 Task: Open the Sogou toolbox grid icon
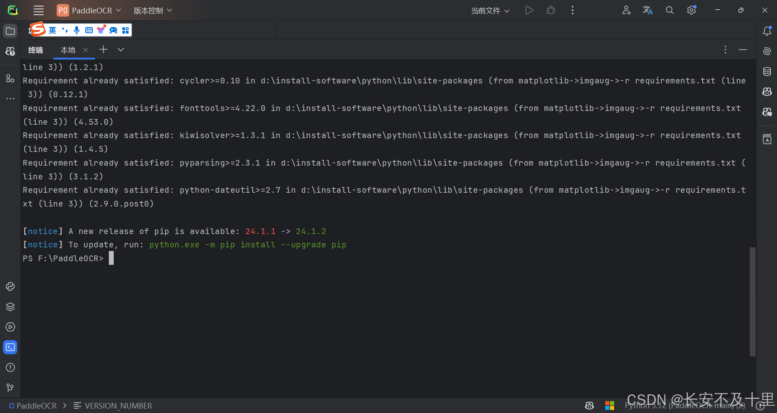pos(125,30)
